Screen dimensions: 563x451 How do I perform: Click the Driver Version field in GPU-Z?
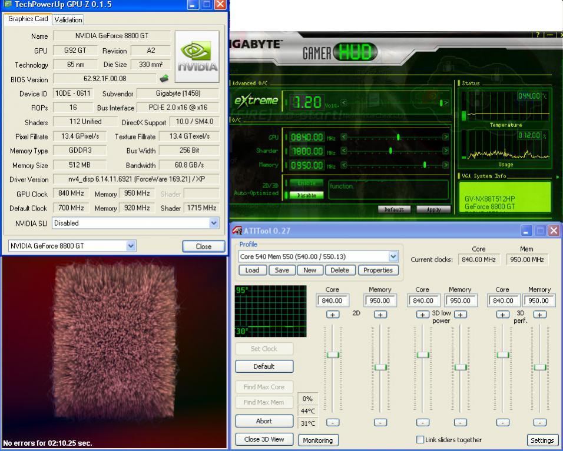click(136, 179)
